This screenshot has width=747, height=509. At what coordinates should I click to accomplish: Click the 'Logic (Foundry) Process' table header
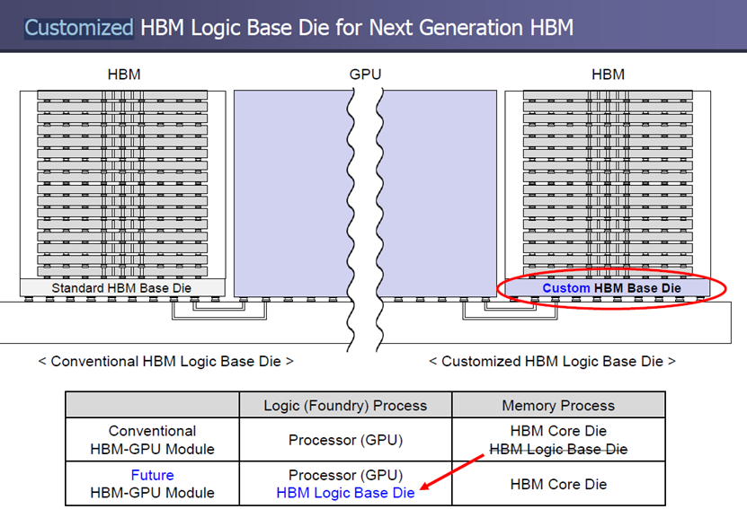345,405
